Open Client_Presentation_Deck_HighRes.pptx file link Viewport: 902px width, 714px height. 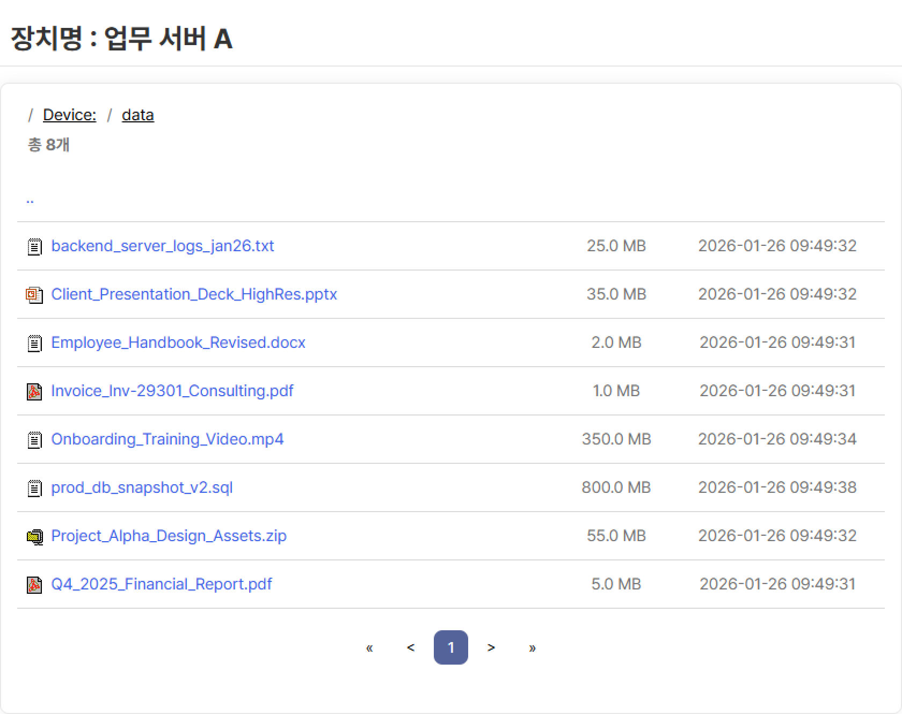click(194, 294)
